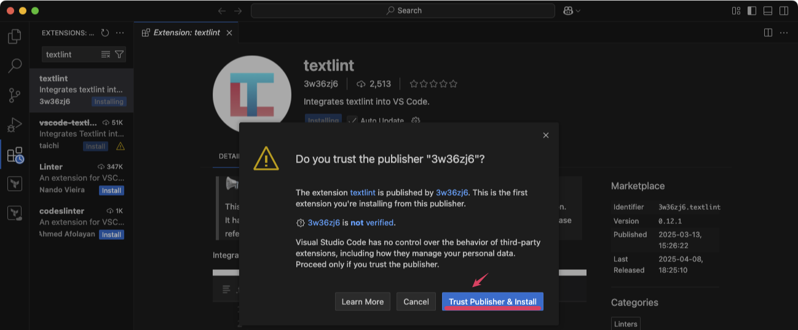Click the version value 0.12.1
This screenshot has height=330, width=798.
click(671, 221)
